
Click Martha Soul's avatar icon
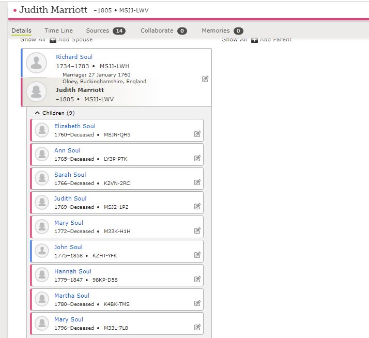[x=42, y=299]
